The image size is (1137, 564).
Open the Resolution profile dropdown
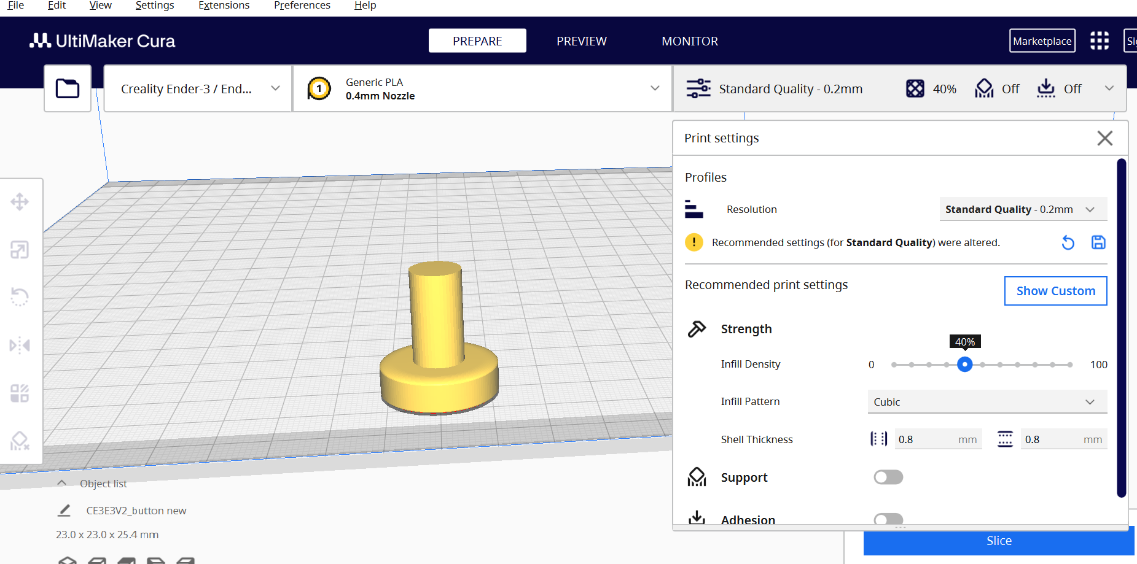(1023, 209)
